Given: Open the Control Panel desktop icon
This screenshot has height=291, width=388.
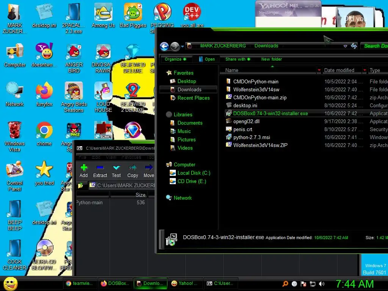Looking at the screenshot, I should [x=14, y=176].
